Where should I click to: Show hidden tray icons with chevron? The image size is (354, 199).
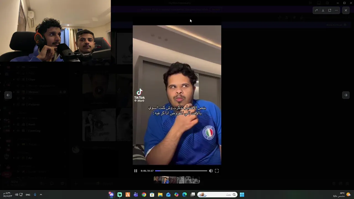pyautogui.click(x=41, y=195)
